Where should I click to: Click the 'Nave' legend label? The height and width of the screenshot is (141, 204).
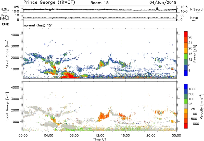[x=194, y=18]
